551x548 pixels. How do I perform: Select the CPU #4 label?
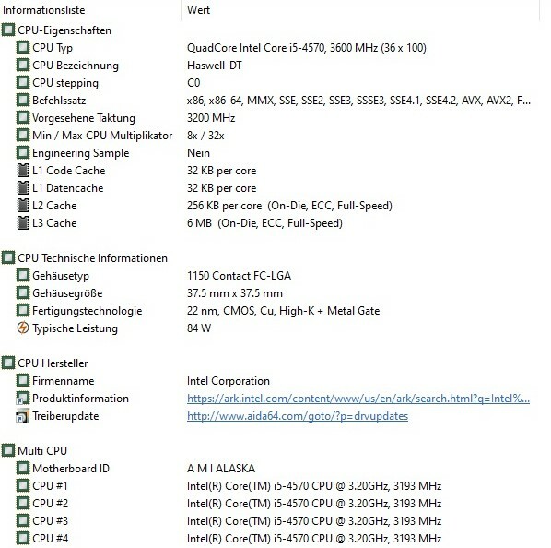(50, 538)
